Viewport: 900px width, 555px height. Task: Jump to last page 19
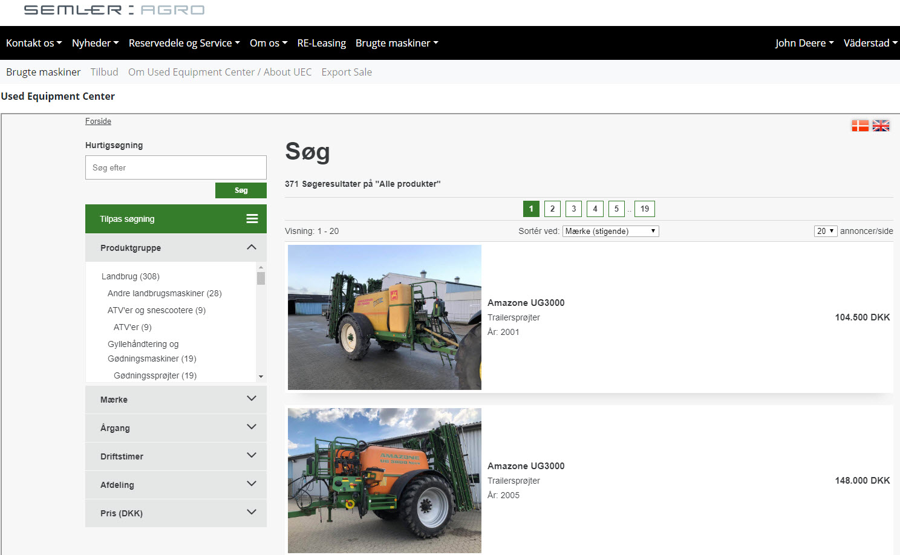645,209
